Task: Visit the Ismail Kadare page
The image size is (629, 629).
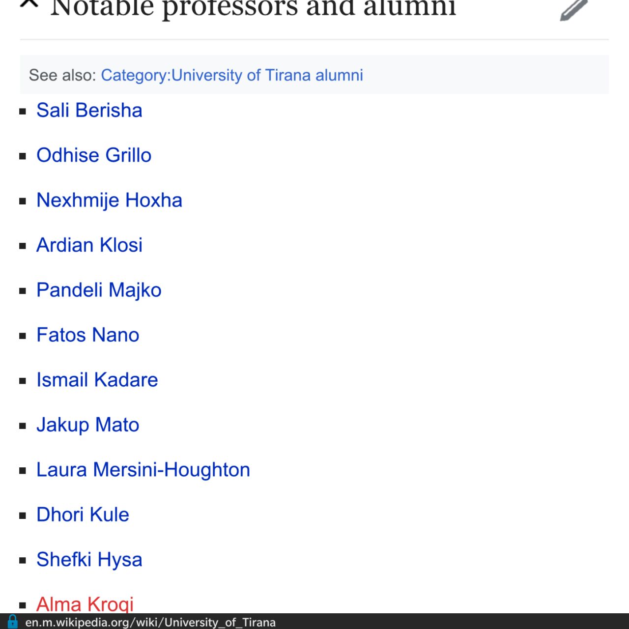Action: pyautogui.click(x=97, y=380)
